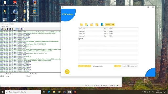Click the yellow power button in FTP client

67,72
